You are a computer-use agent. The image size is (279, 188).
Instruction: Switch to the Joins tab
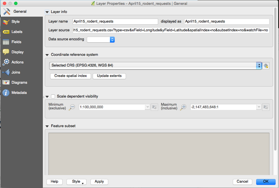15,72
